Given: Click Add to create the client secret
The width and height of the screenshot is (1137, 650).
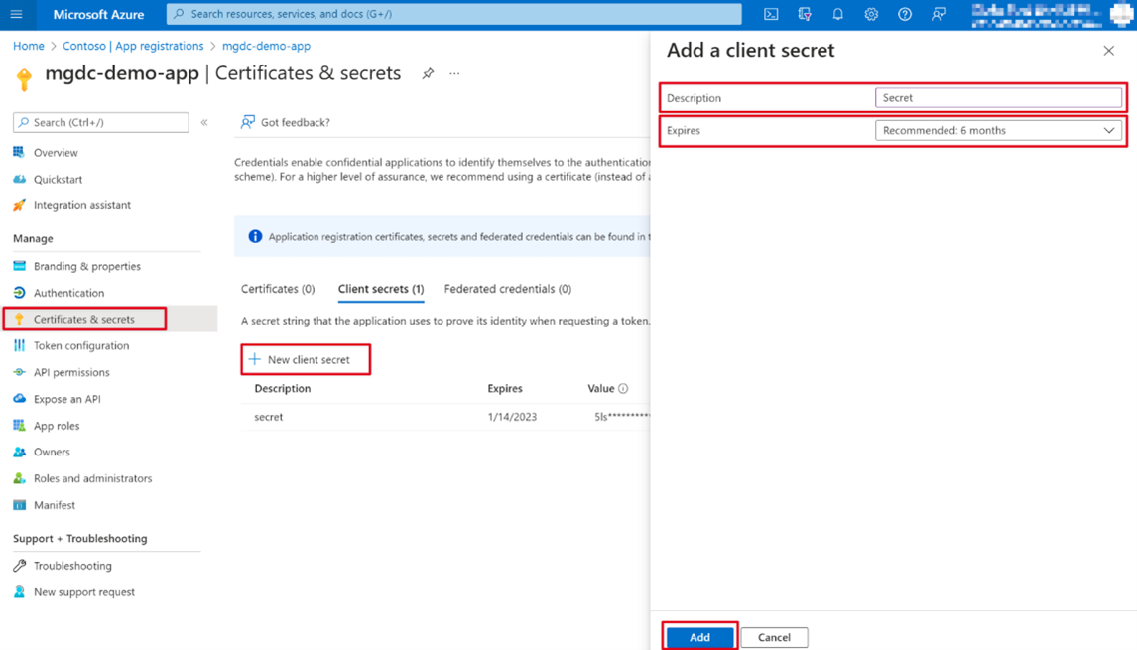Looking at the screenshot, I should [699, 636].
